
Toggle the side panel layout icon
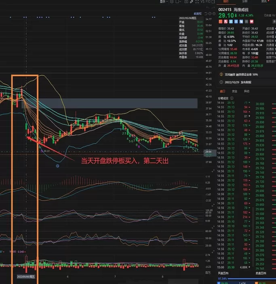point(213,2)
